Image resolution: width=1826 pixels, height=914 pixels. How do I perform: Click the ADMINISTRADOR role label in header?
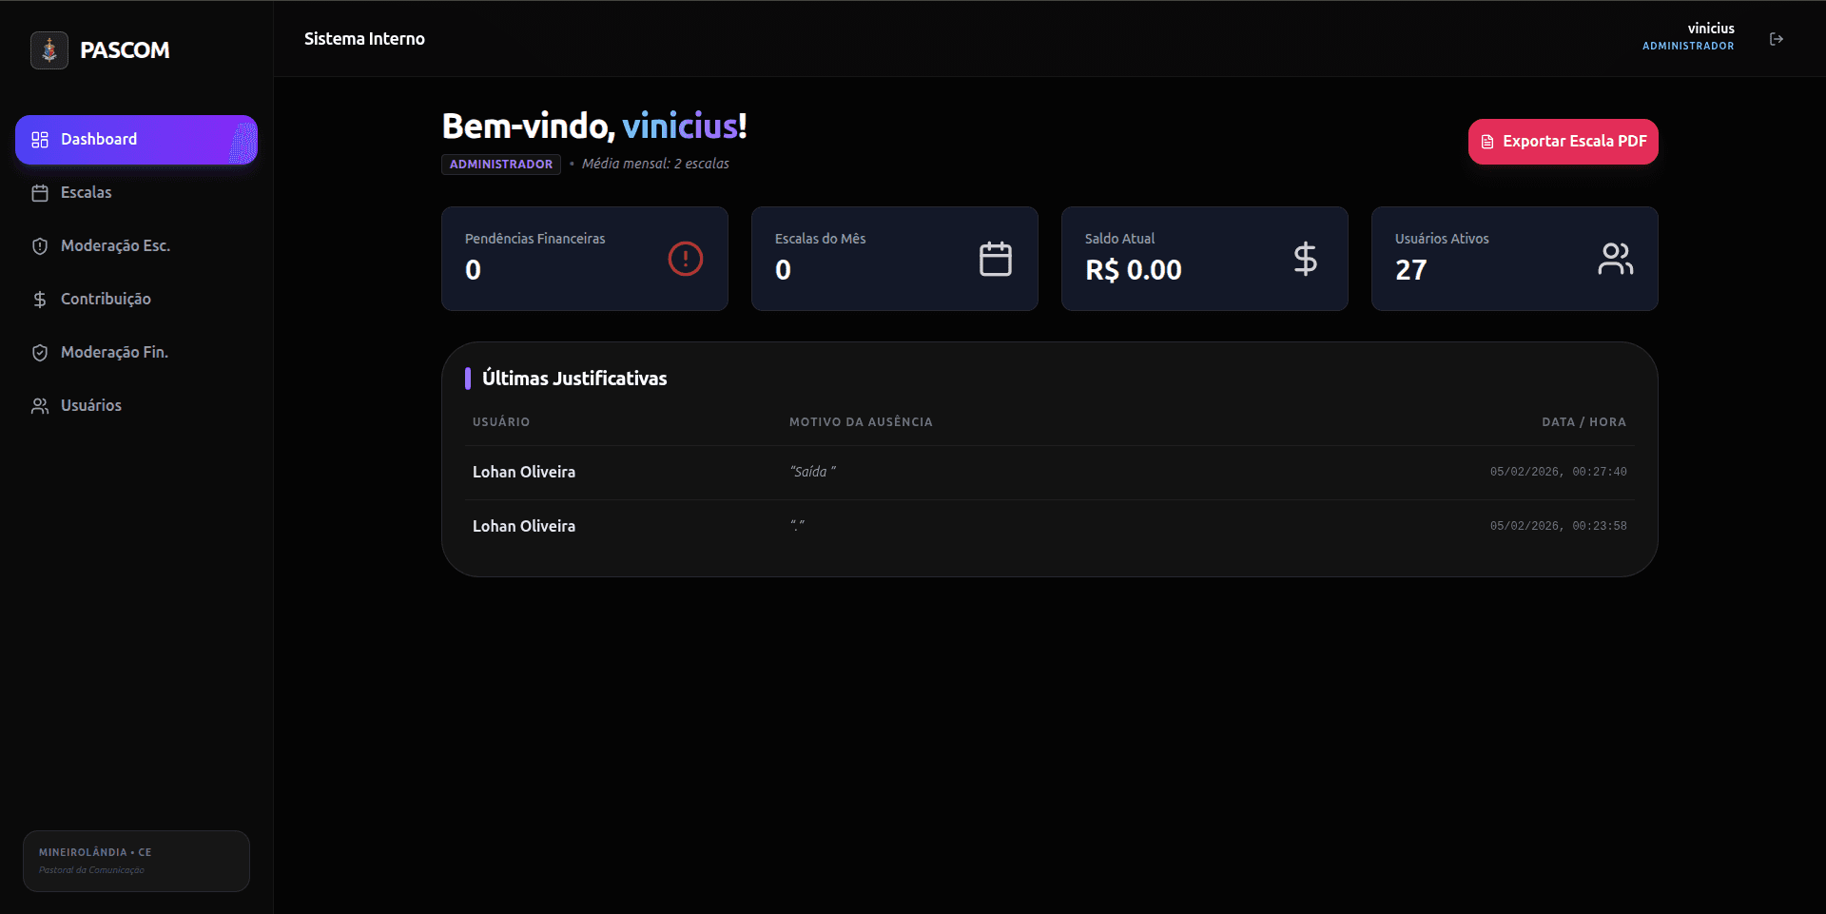pos(1688,46)
